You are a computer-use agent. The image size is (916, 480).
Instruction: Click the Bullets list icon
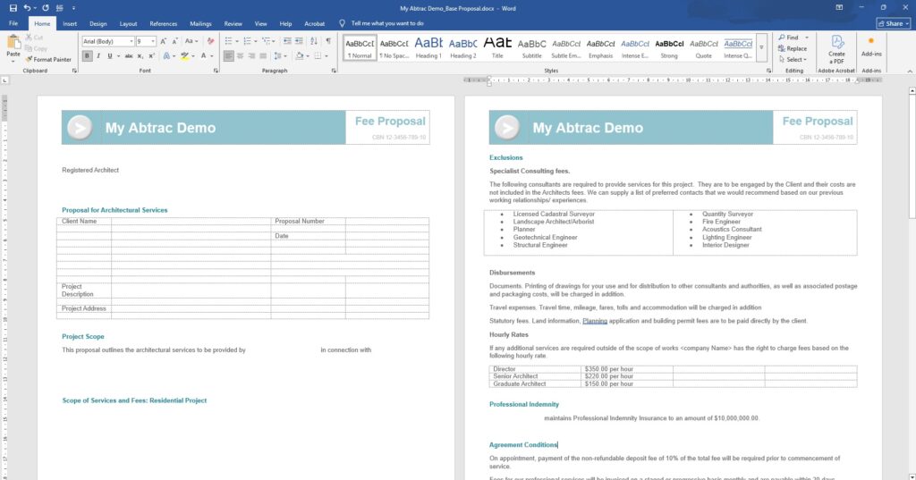(x=229, y=41)
